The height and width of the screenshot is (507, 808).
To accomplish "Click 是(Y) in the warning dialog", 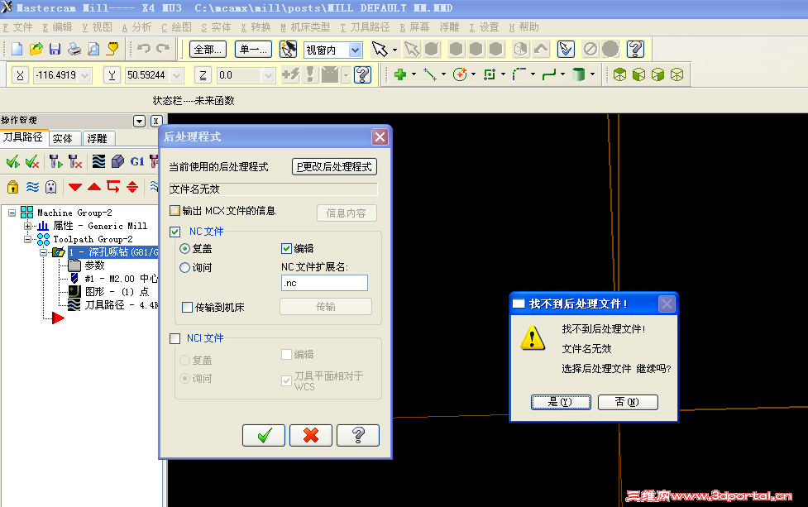I will pos(561,402).
